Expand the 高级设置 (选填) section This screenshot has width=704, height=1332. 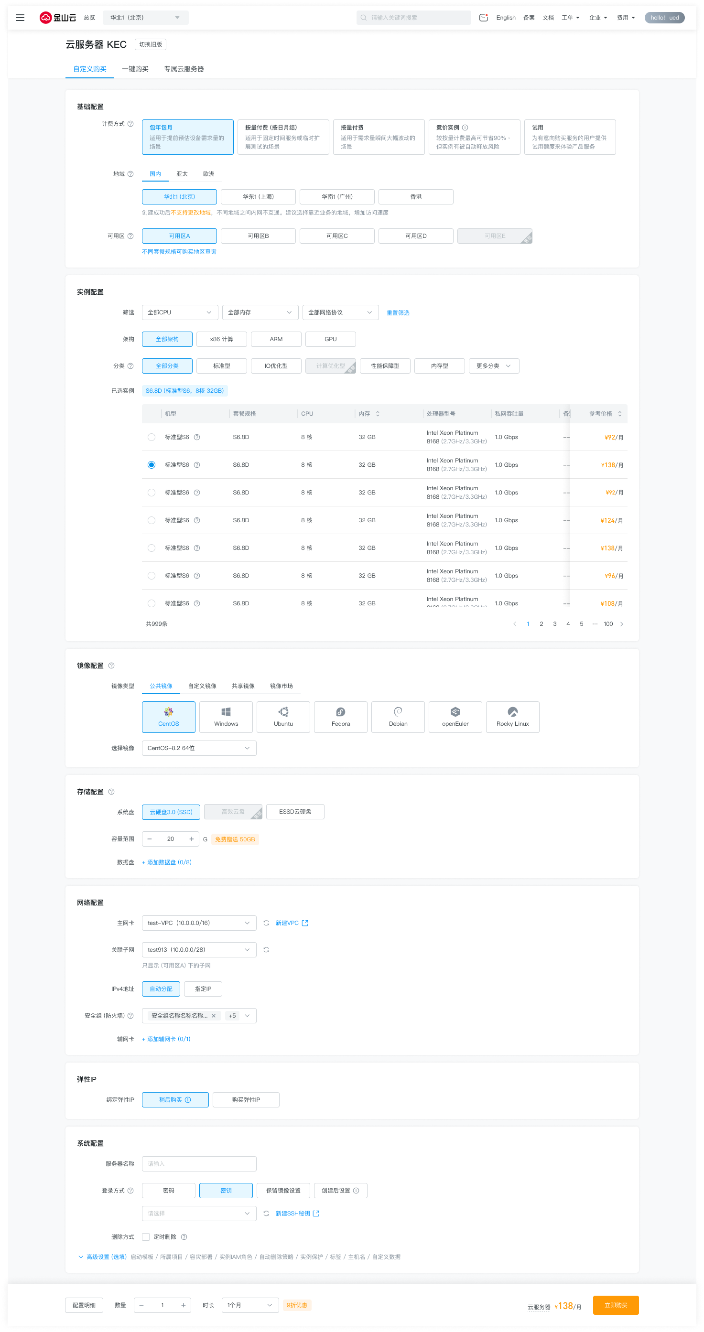pyautogui.click(x=102, y=1257)
